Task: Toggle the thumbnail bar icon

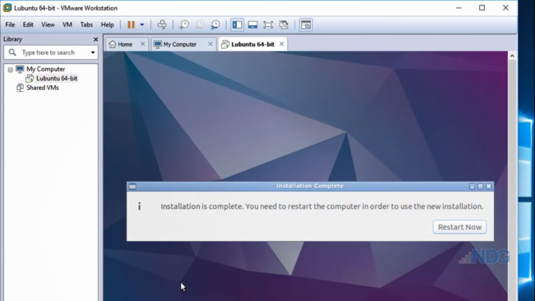Action: coord(253,24)
